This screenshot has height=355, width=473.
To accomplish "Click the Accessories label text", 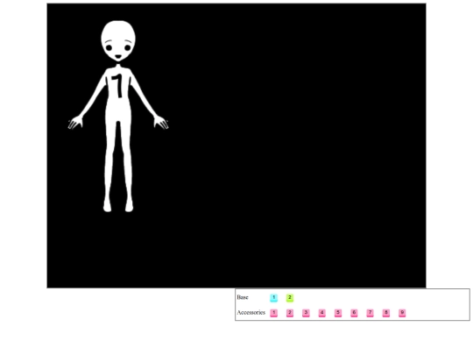I will tap(251, 312).
